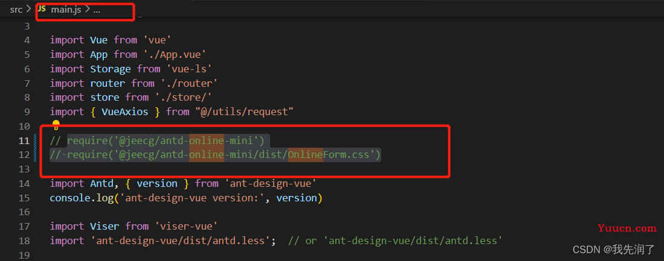This screenshot has height=261, width=664.
Task: Click 'viser-vue' string on line 17
Action: point(186,227)
